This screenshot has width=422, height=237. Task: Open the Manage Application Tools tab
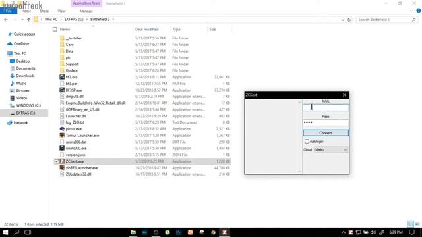tap(86, 11)
